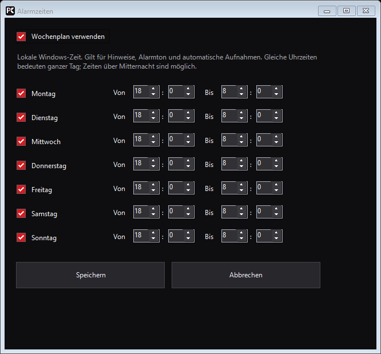This screenshot has width=381, height=354.
Task: Increase Donnerstag Bis minute with up arrow
Action: coord(276,161)
